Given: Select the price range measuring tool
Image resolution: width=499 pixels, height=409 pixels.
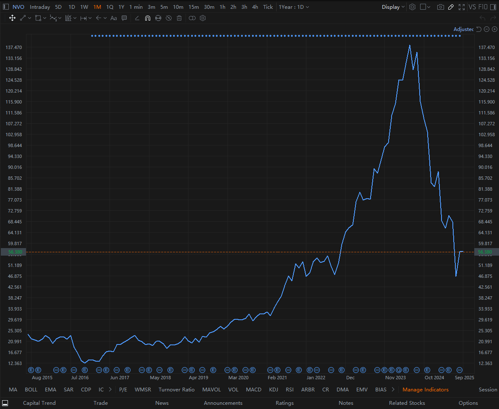Looking at the screenshot, I should pyautogui.click(x=84, y=18).
